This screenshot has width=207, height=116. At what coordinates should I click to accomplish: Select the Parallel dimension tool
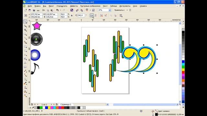pyautogui.click(x=25, y=71)
